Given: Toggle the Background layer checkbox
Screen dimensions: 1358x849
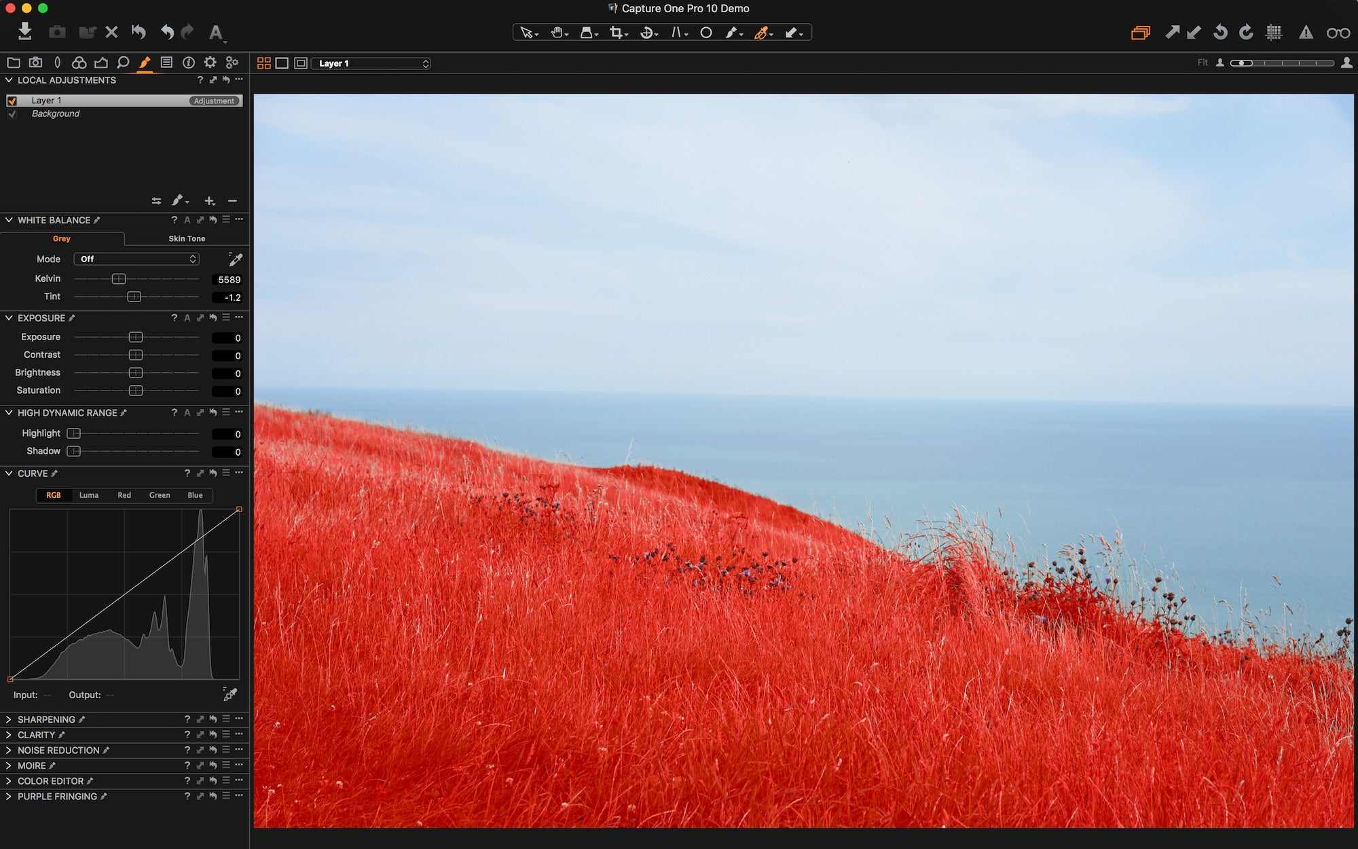Looking at the screenshot, I should (x=12, y=114).
